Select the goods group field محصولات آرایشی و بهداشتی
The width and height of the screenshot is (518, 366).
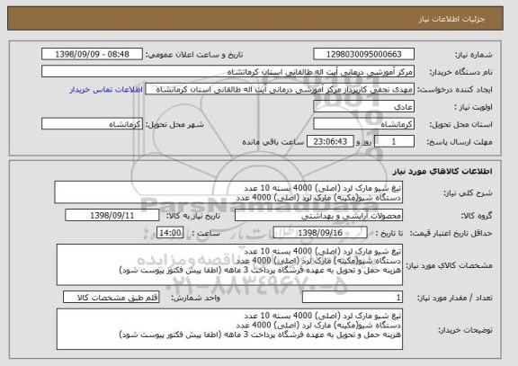pos(318,216)
